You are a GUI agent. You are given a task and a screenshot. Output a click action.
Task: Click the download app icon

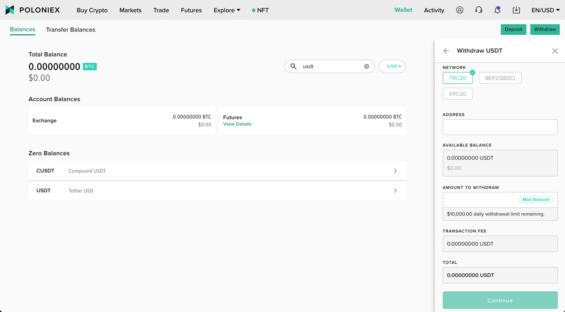click(x=516, y=10)
